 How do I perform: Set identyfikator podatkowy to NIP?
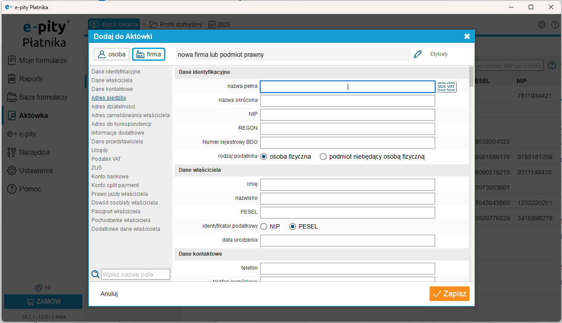264,226
